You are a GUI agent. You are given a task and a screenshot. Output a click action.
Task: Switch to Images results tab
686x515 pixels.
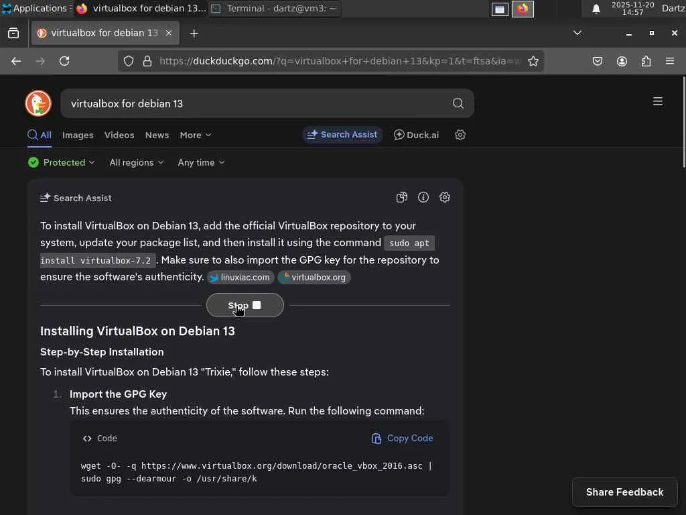pos(78,135)
